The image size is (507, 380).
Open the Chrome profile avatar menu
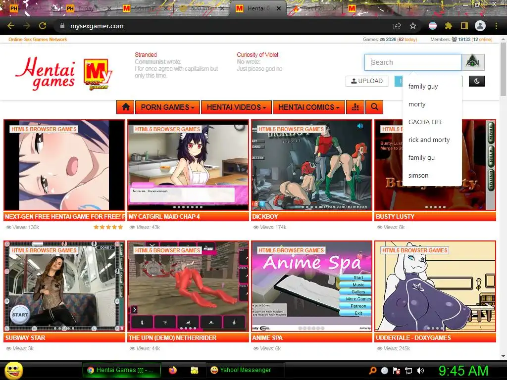(480, 26)
